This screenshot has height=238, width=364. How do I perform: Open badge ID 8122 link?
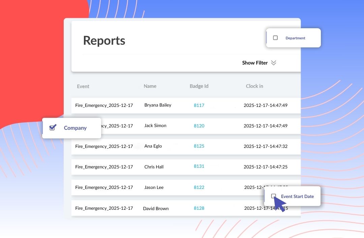199,187
